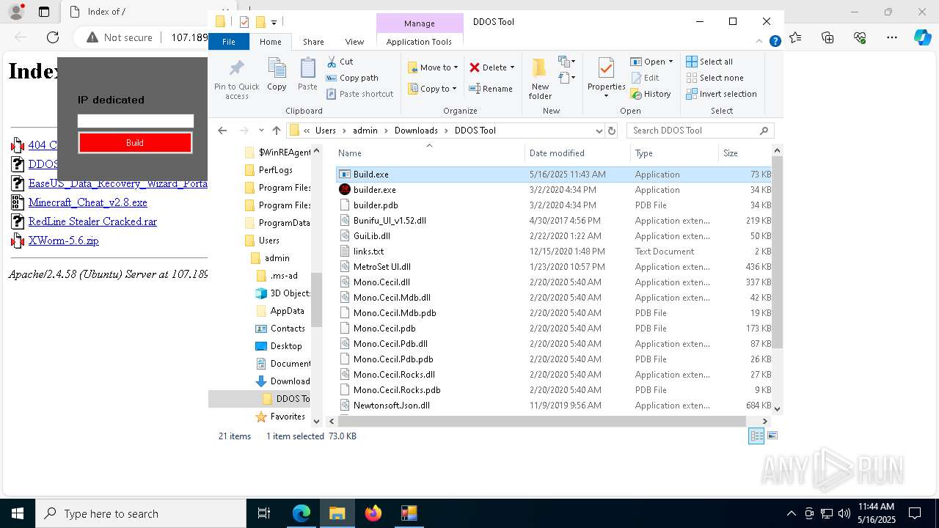Switch to the View ribbon tab
This screenshot has height=528, width=939.
pyautogui.click(x=354, y=42)
